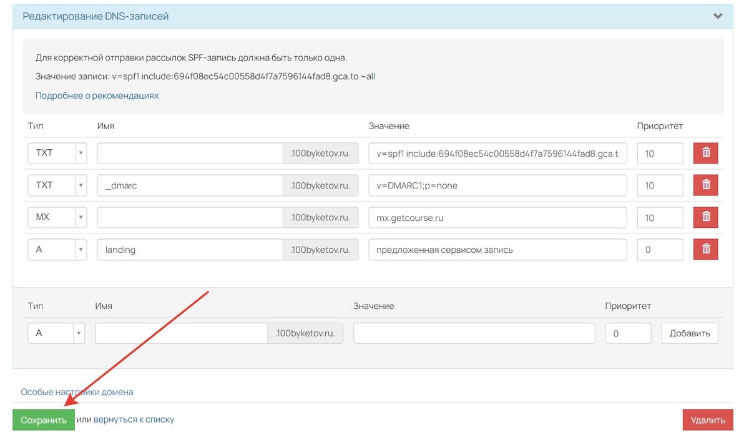Open Особые настройки домена link

(77, 393)
